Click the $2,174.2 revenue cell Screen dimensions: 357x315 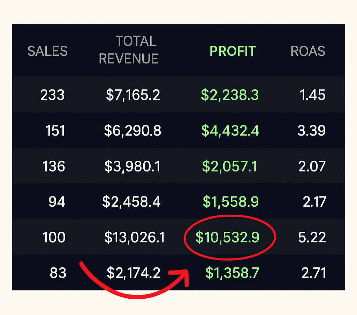tap(134, 273)
